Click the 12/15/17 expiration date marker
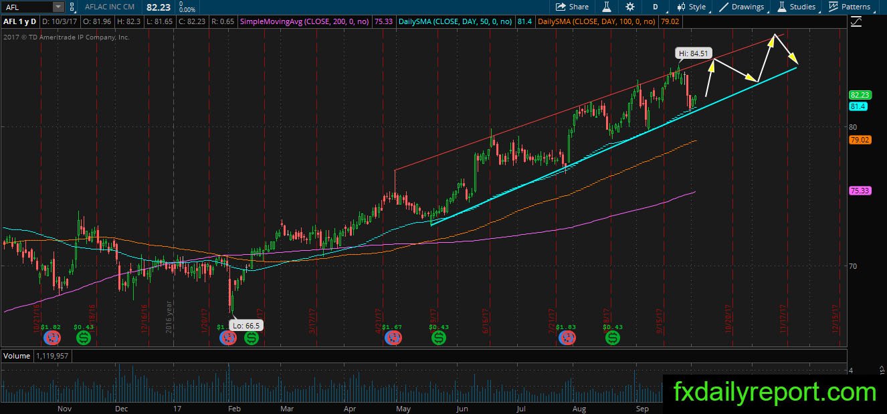This screenshot has width=887, height=414. pos(835,320)
